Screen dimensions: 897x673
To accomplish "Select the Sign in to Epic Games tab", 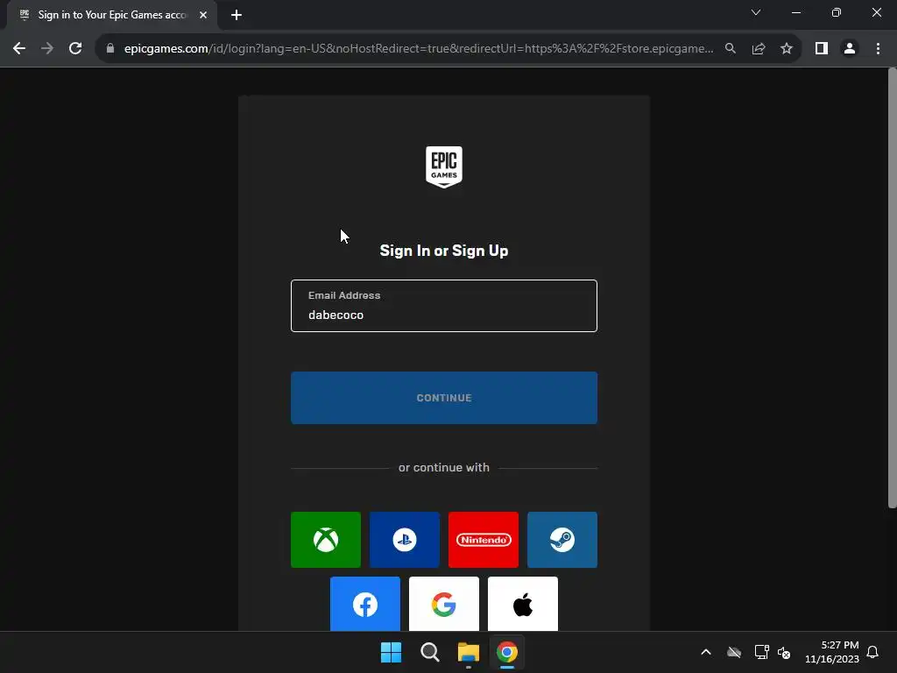I will click(x=111, y=15).
